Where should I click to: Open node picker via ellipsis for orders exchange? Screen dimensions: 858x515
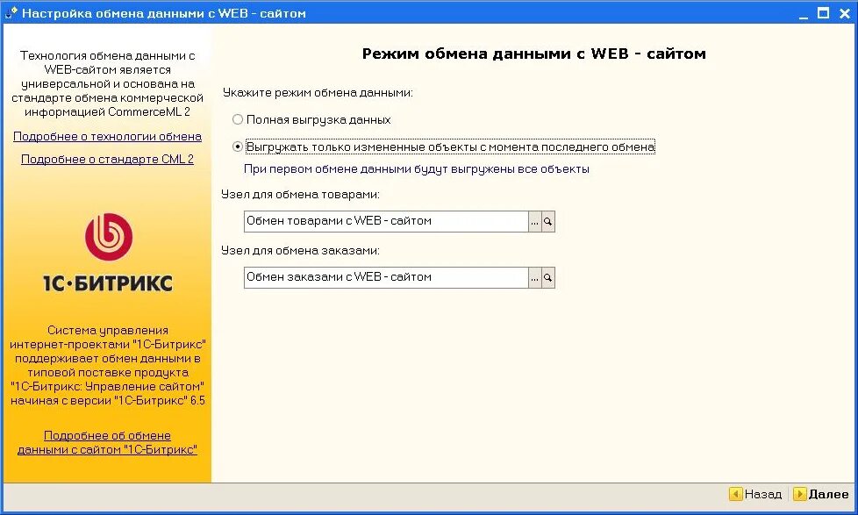pos(534,277)
